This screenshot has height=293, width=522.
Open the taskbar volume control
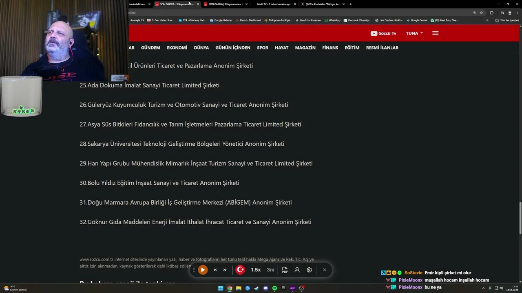click(x=501, y=288)
